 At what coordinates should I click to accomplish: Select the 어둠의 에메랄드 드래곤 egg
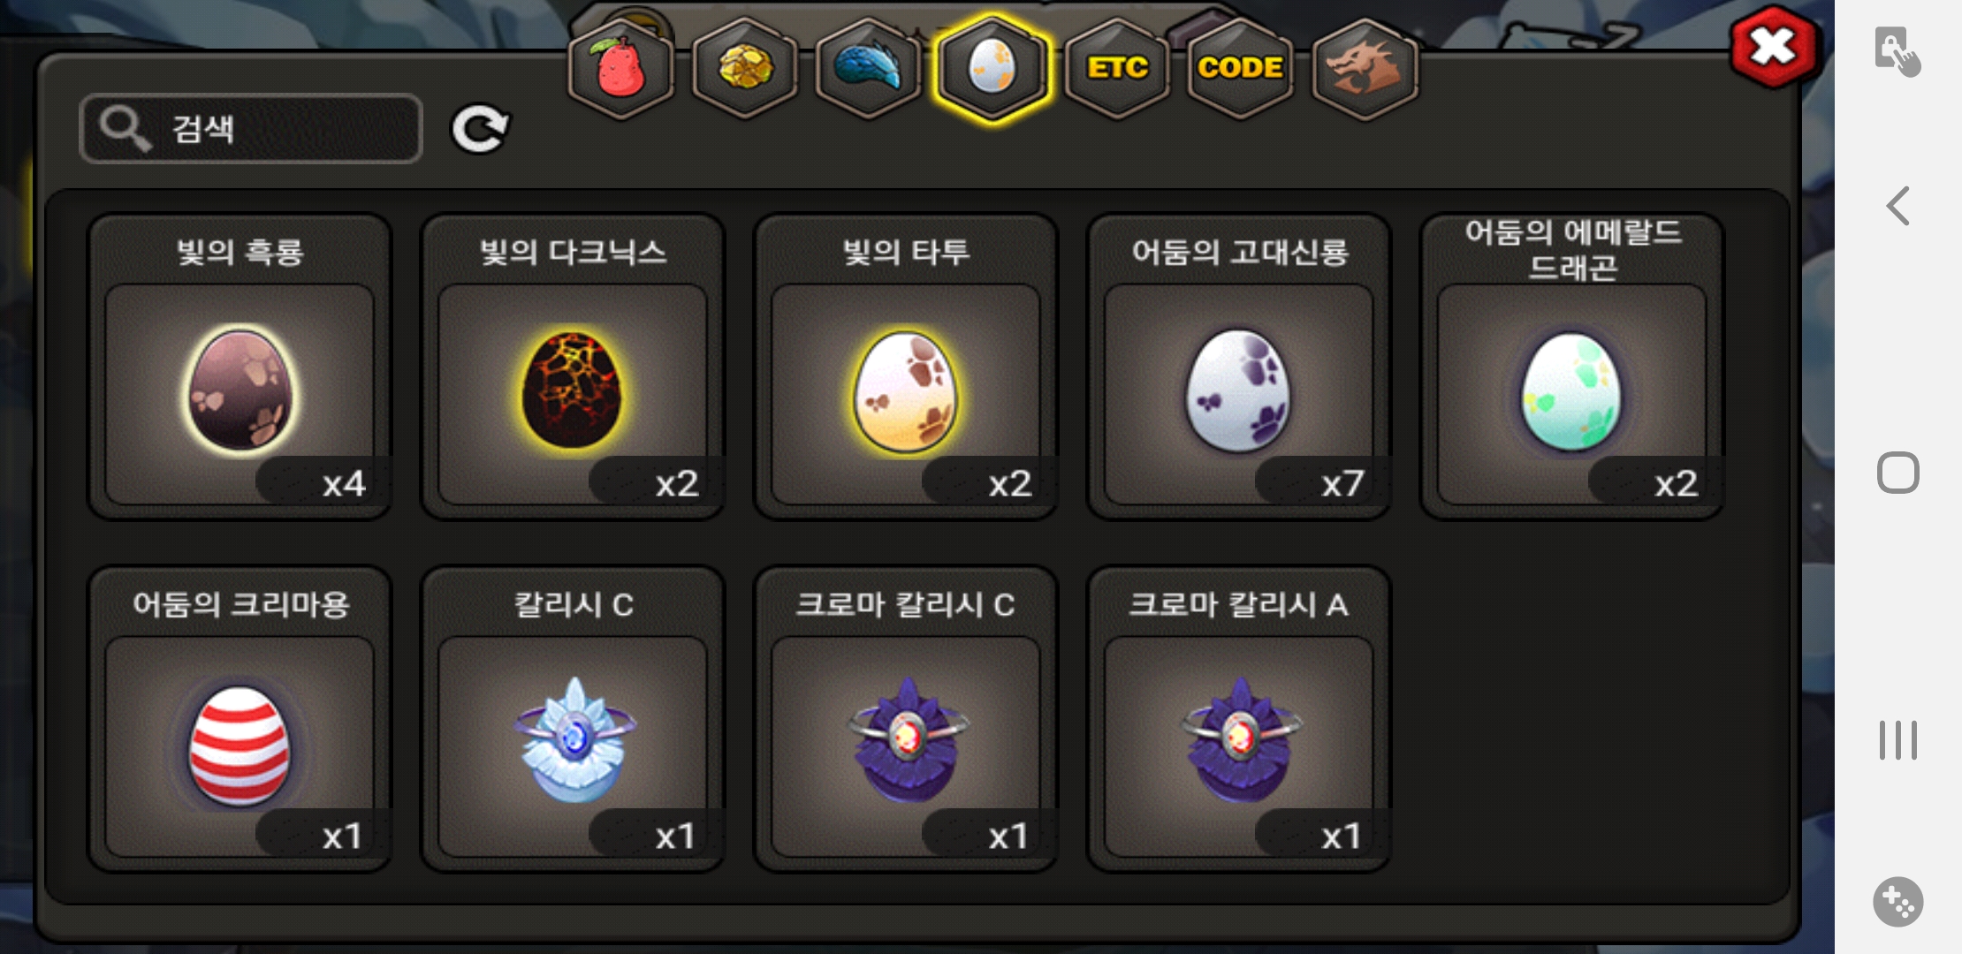(1572, 367)
